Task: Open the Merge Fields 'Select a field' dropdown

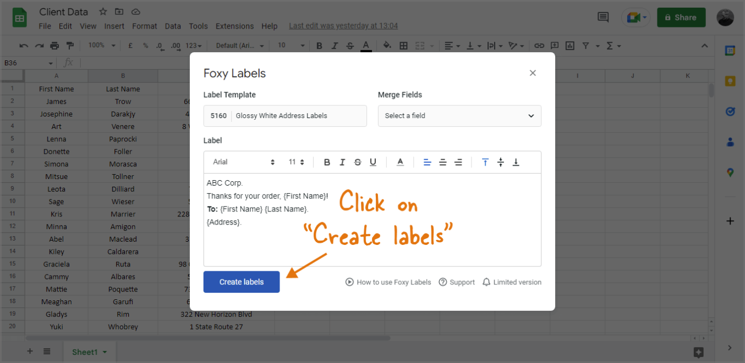Action: [459, 116]
